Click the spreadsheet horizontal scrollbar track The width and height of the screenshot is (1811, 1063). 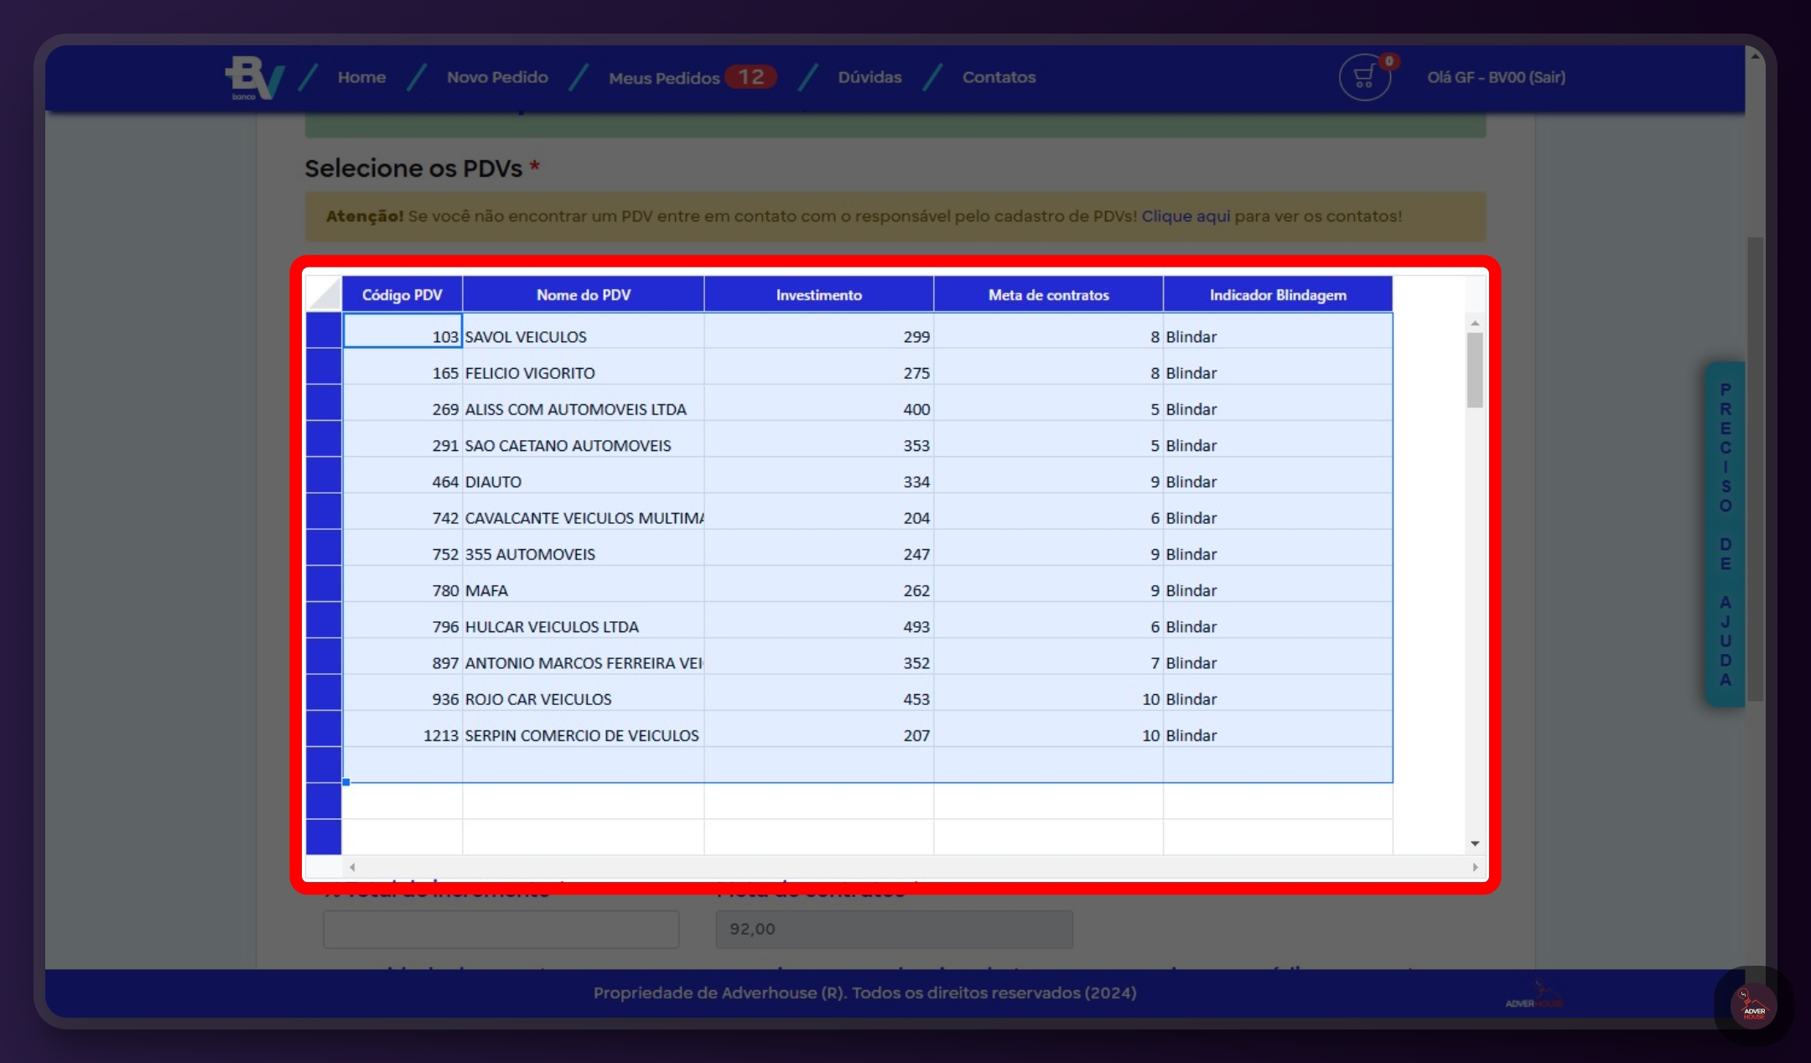tap(913, 867)
